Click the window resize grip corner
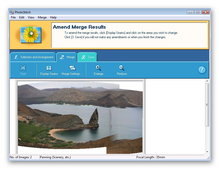219x169 pixels. 208,157
